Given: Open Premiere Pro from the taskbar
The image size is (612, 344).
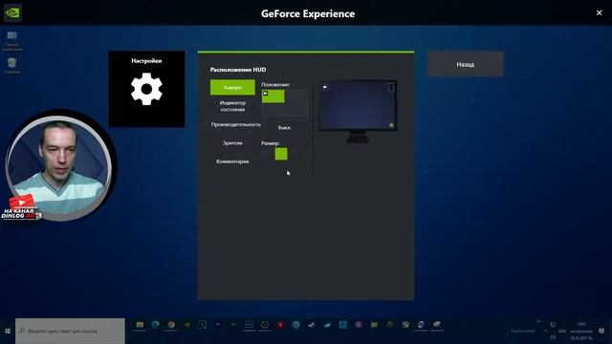Looking at the screenshot, I should click(218, 325).
